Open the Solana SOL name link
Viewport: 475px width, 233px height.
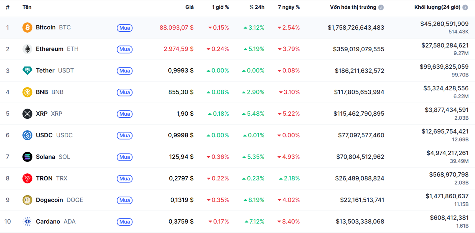(x=53, y=157)
